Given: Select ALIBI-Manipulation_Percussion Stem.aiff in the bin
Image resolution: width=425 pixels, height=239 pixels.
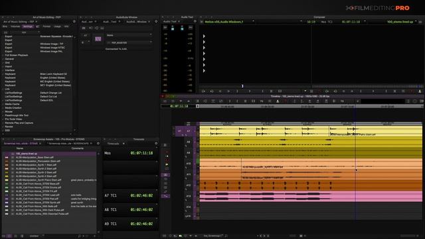Looking at the screenshot, I should 38,161.
